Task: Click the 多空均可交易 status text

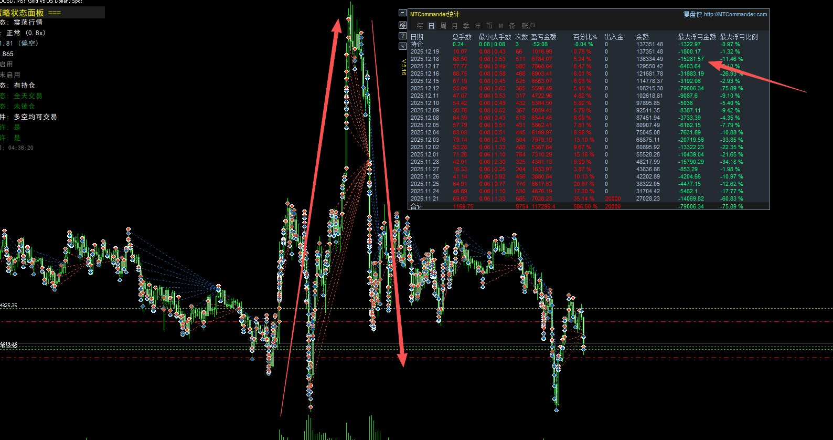Action: [35, 117]
